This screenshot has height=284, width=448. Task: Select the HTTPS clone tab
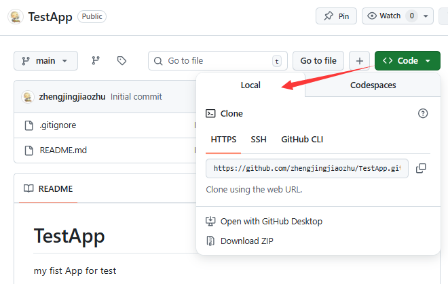(x=223, y=140)
